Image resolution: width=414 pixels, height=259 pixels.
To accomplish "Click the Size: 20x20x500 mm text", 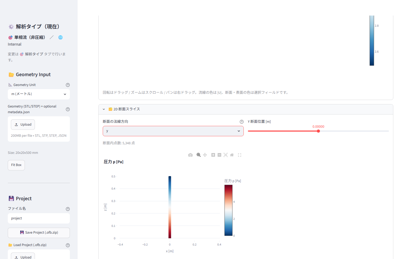I will [23, 153].
